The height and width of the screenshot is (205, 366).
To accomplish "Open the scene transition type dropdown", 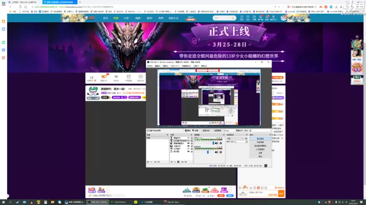I will click(235, 138).
